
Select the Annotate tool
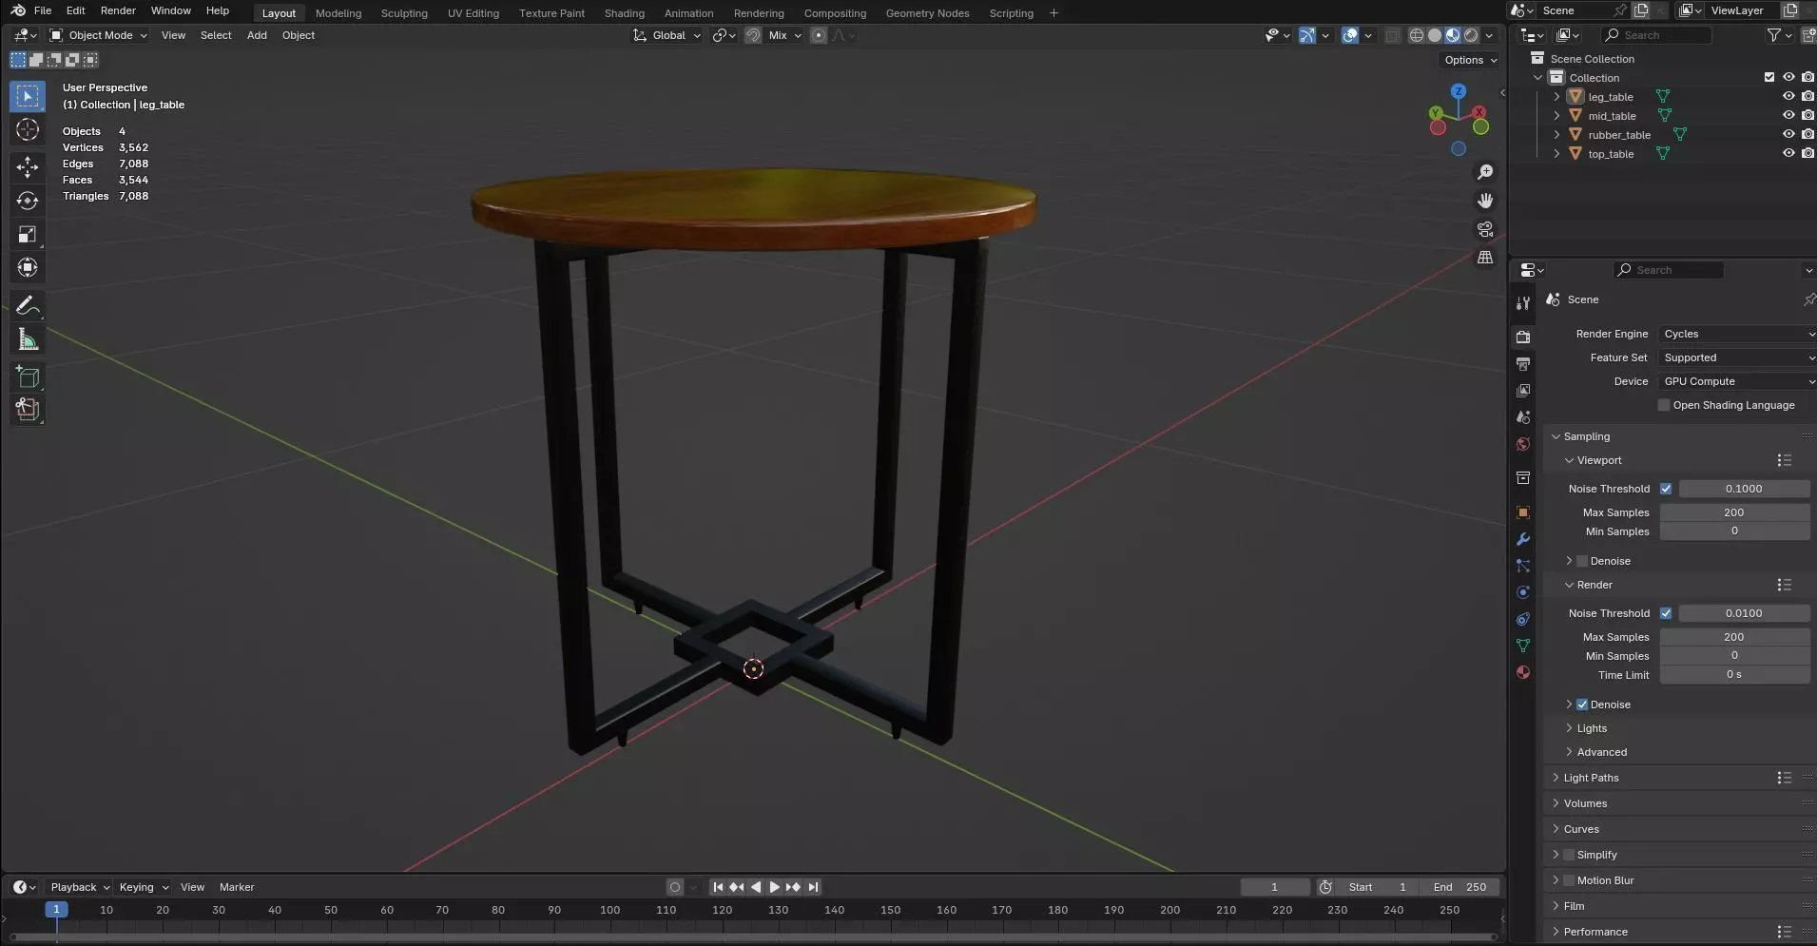28,305
